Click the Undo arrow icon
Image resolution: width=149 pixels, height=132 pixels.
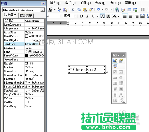coord(98,10)
